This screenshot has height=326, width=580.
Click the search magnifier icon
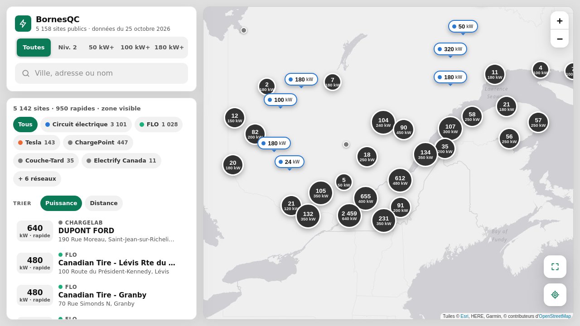coord(26,73)
